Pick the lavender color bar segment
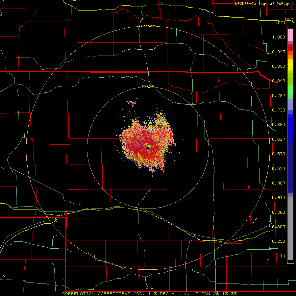Viewport: 296px width, 296px height. click(x=290, y=104)
